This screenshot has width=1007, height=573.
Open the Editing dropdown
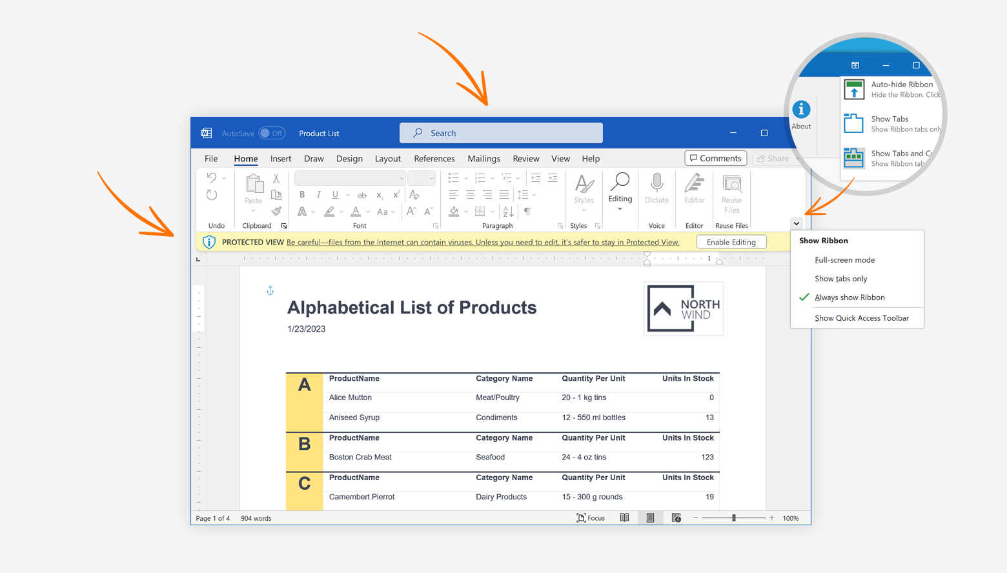[620, 192]
